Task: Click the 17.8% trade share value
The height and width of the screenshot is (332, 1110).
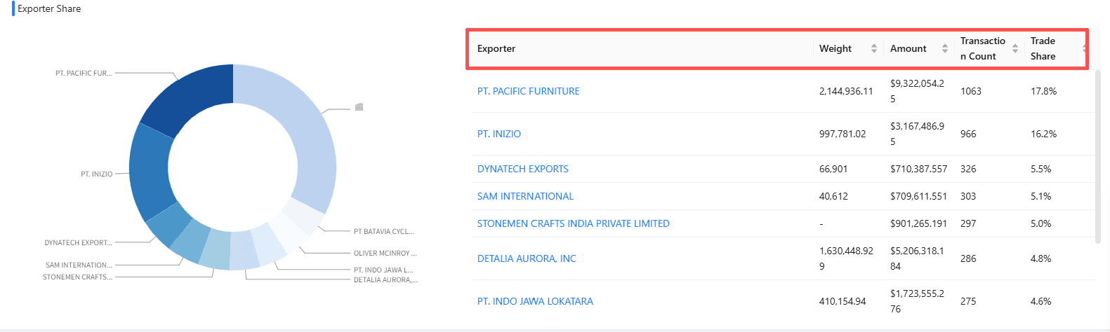Action: tap(1043, 91)
